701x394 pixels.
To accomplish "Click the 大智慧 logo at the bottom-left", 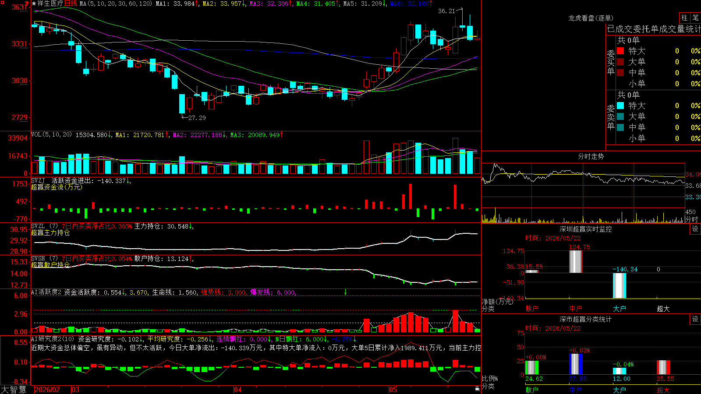I will [x=14, y=390].
